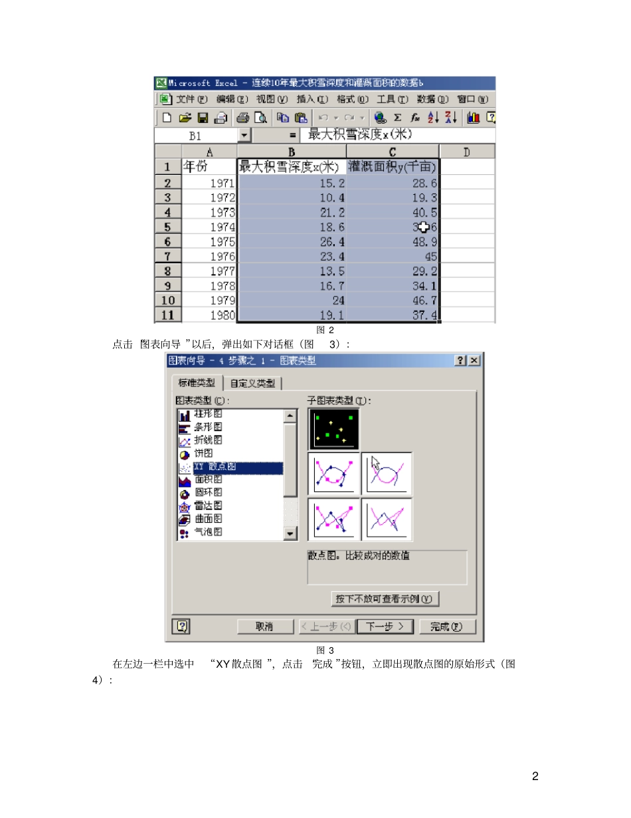Select 圆环图 in chart type list
Image resolution: width=631 pixels, height=818 pixels.
click(208, 493)
